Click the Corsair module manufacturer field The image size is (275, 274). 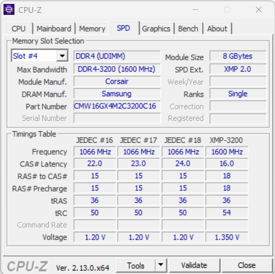click(117, 81)
